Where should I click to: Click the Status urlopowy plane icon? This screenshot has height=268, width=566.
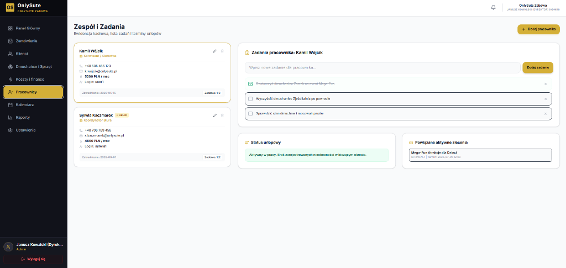(247, 143)
